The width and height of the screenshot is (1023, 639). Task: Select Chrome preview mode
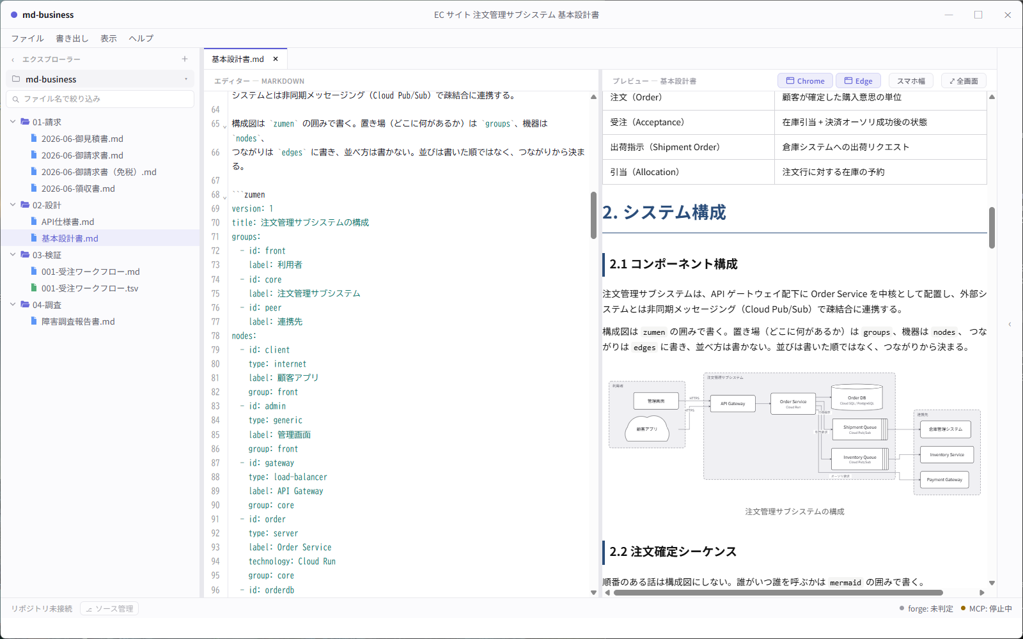(805, 81)
